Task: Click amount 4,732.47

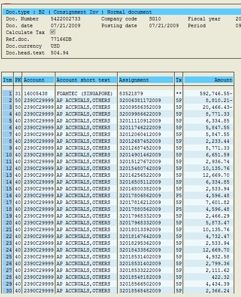Action: (x=218, y=237)
